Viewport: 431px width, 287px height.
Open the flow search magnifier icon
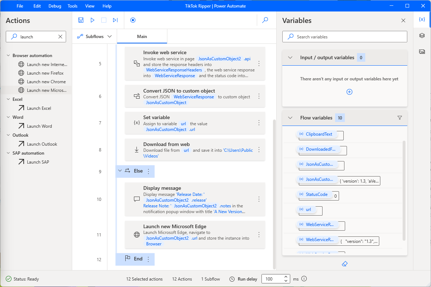[x=265, y=20]
